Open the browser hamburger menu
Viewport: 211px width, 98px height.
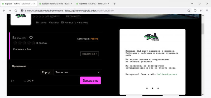(207, 10)
